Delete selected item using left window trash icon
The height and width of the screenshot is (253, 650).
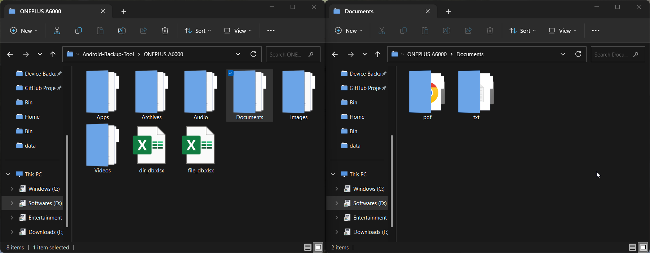[x=165, y=31]
